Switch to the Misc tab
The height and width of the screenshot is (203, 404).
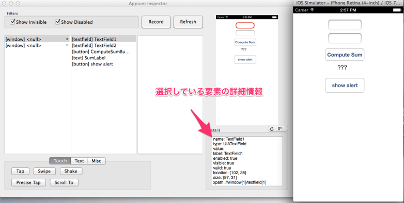97,161
